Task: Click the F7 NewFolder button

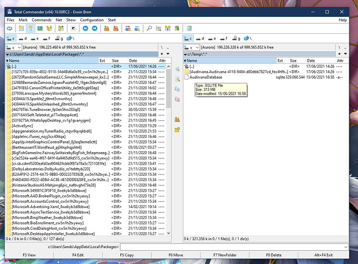Action: 225,255
